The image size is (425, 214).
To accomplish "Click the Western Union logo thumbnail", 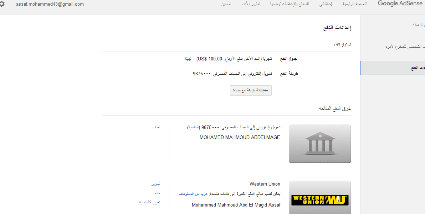I will pyautogui.click(x=320, y=198).
